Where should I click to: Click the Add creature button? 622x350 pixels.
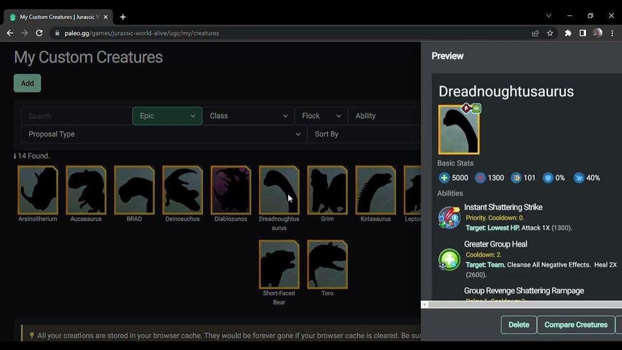27,83
